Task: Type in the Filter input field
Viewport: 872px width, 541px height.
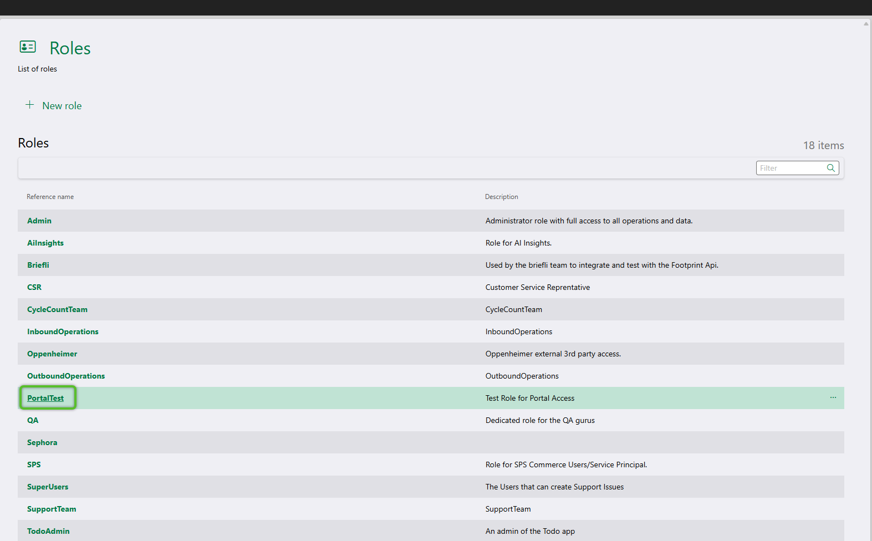Action: 791,168
